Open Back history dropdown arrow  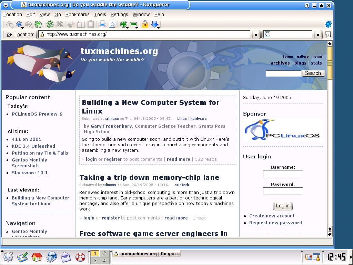click(22, 28)
